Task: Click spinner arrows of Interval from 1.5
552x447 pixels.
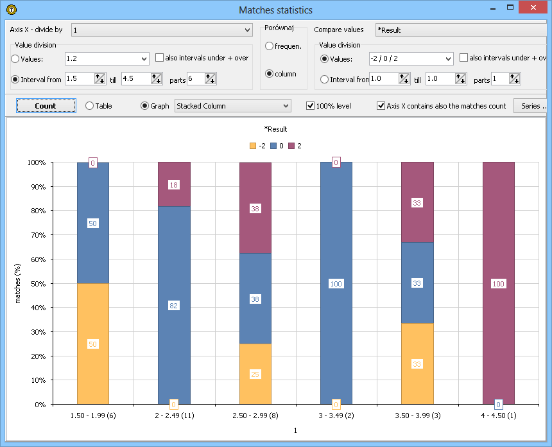Action: 99,79
